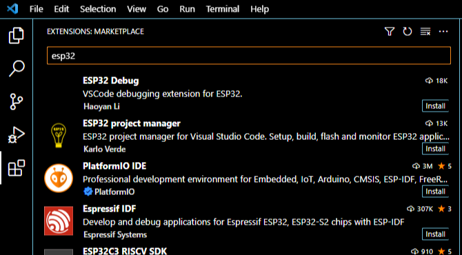Click PlatformIO IDE download count 3M
Screen dimensions: 462x255
coord(423,166)
